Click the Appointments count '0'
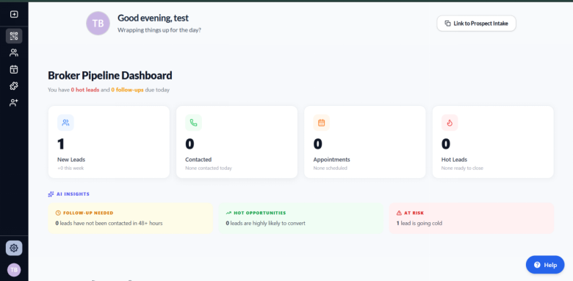The width and height of the screenshot is (573, 281). 318,143
